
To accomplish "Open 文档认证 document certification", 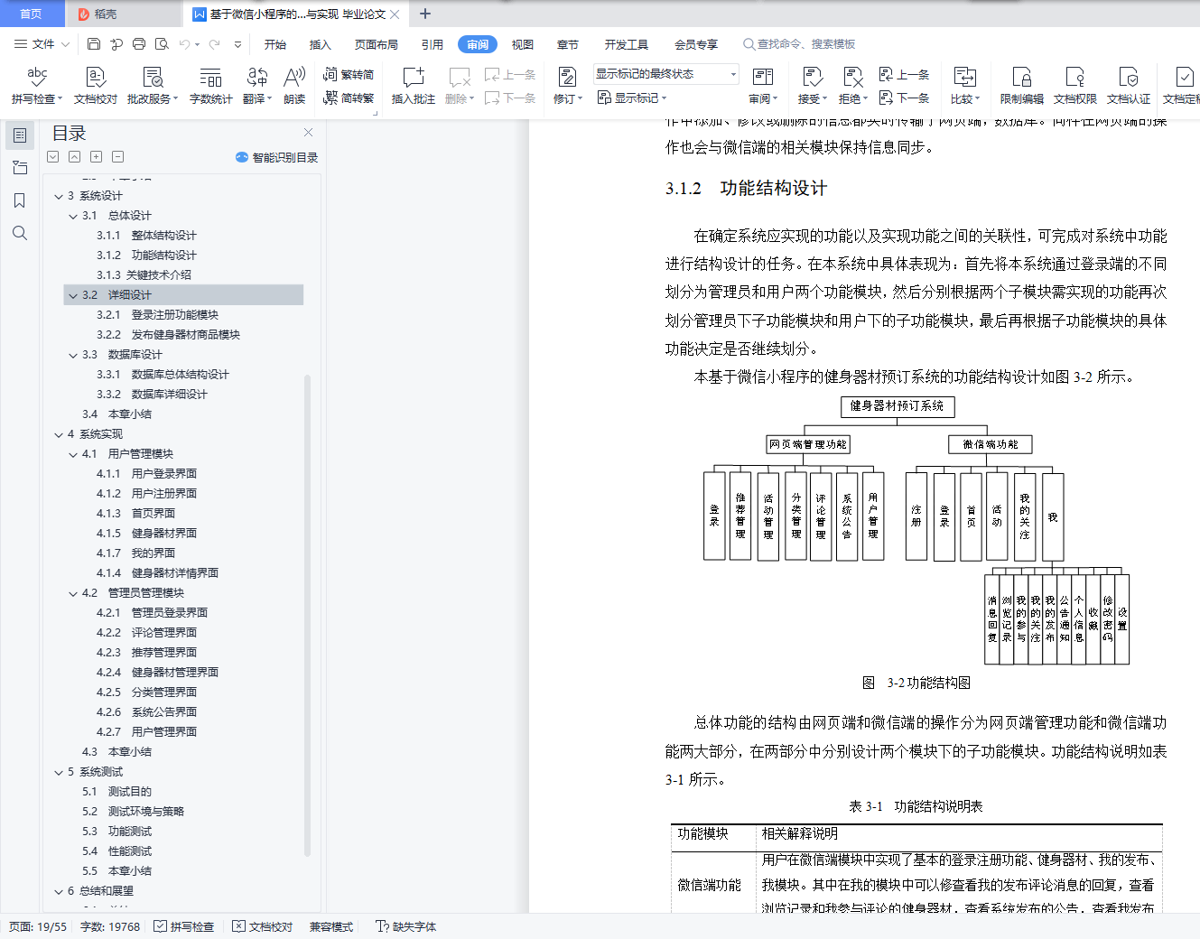I will (x=1129, y=86).
